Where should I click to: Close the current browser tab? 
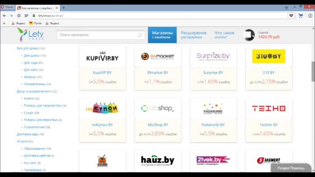click(57, 8)
